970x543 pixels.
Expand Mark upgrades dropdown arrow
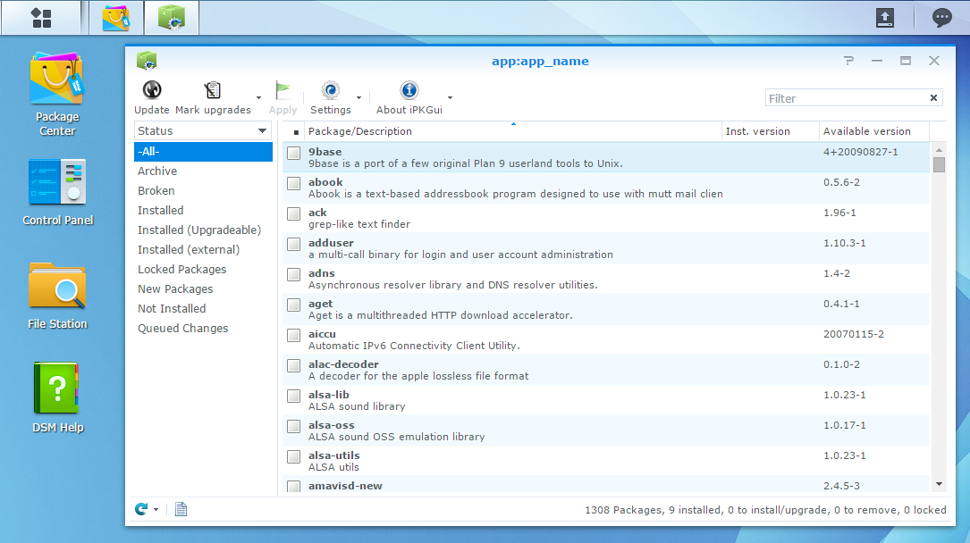(x=258, y=97)
